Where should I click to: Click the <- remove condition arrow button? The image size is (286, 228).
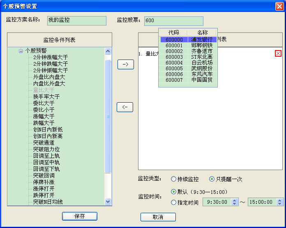(125, 107)
